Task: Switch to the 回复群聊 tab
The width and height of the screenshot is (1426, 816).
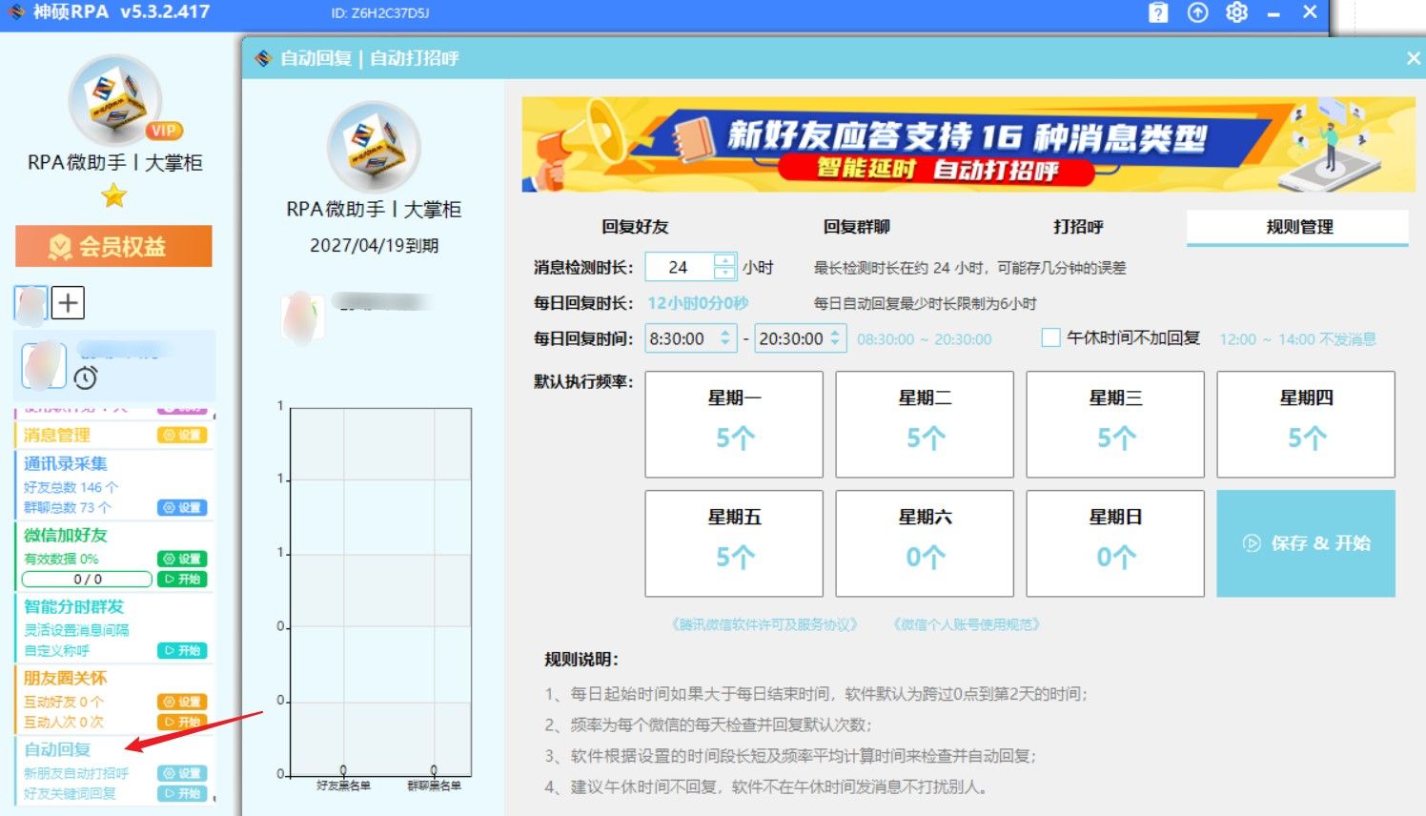Action: tap(856, 227)
